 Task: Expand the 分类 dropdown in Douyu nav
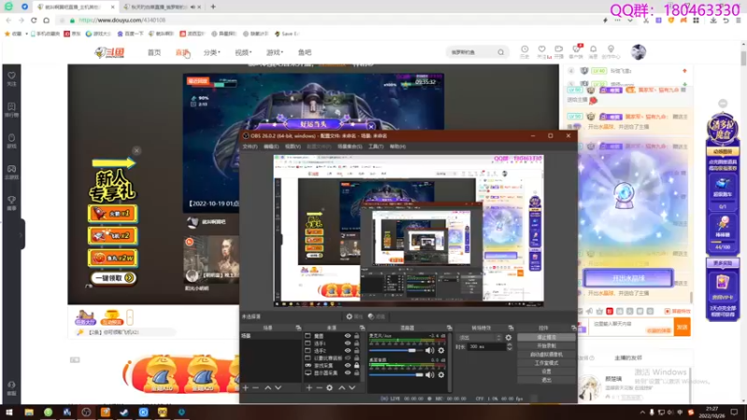212,52
